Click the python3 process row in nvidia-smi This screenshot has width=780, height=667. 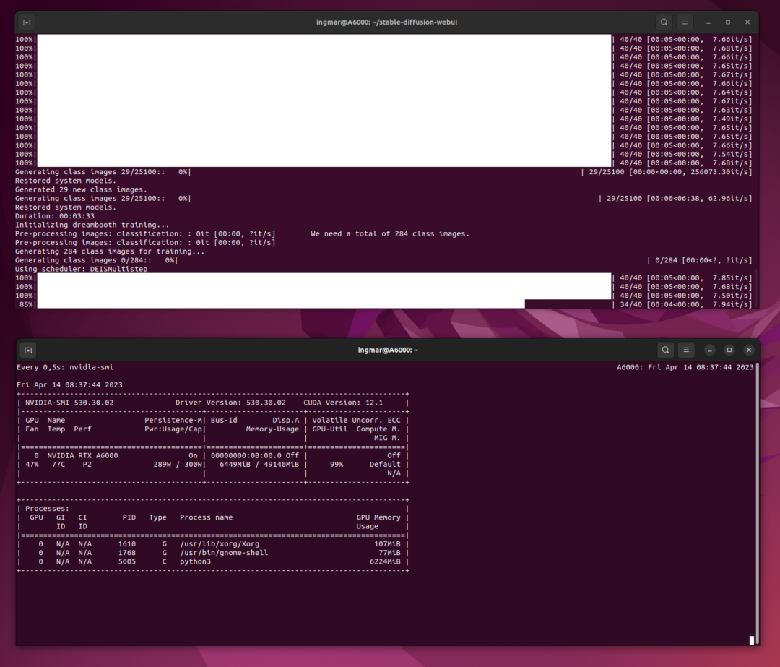[x=195, y=561]
